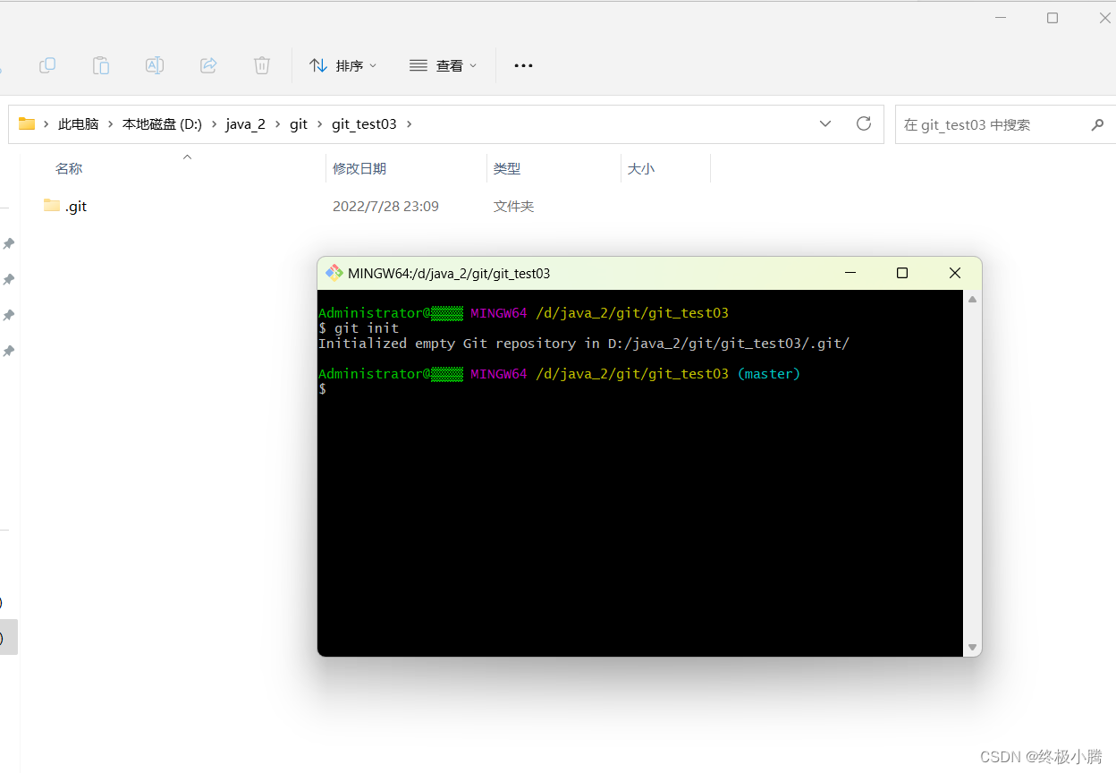Maximize the MINGW64 terminal window
The width and height of the screenshot is (1116, 773).
902,273
